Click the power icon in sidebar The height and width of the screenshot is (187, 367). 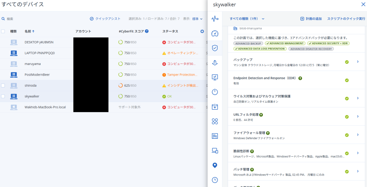(215, 92)
